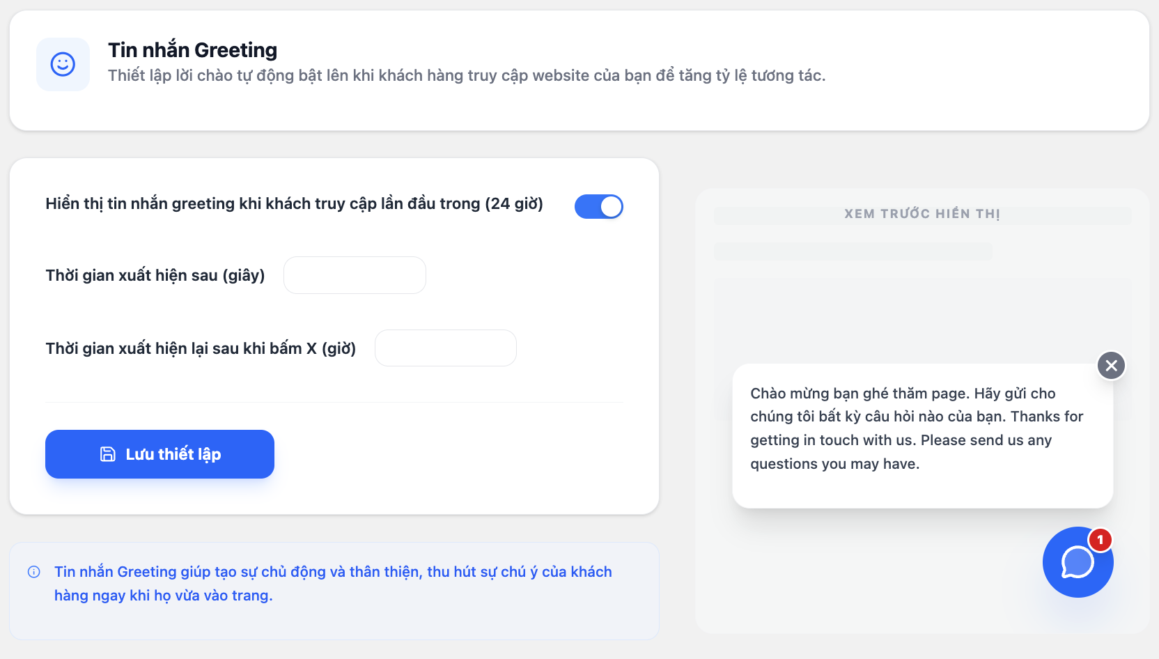Click the floppy disk save icon
This screenshot has width=1159, height=659.
(108, 454)
